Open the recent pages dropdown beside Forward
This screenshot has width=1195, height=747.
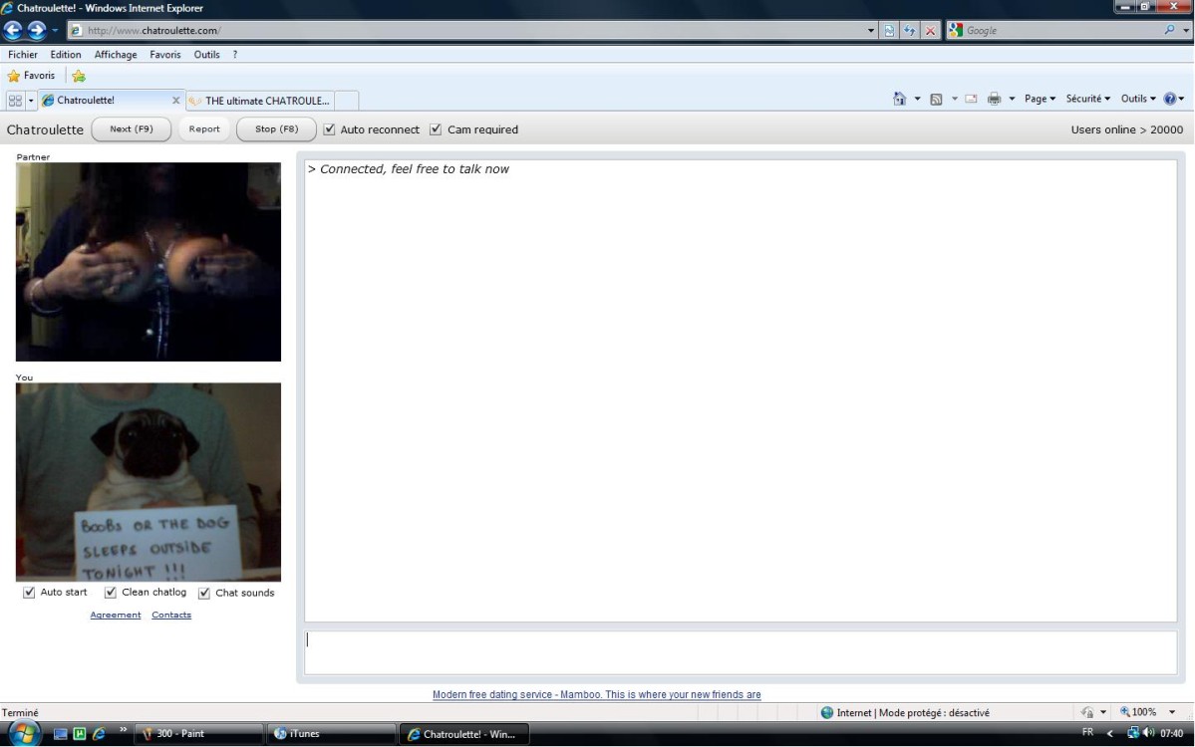point(55,31)
